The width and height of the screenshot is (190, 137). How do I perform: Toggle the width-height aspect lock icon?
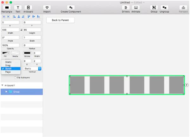coord(21,30)
